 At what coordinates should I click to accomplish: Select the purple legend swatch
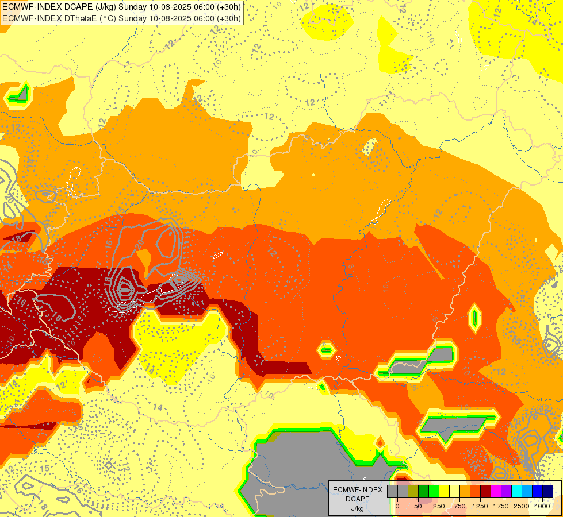click(x=506, y=492)
